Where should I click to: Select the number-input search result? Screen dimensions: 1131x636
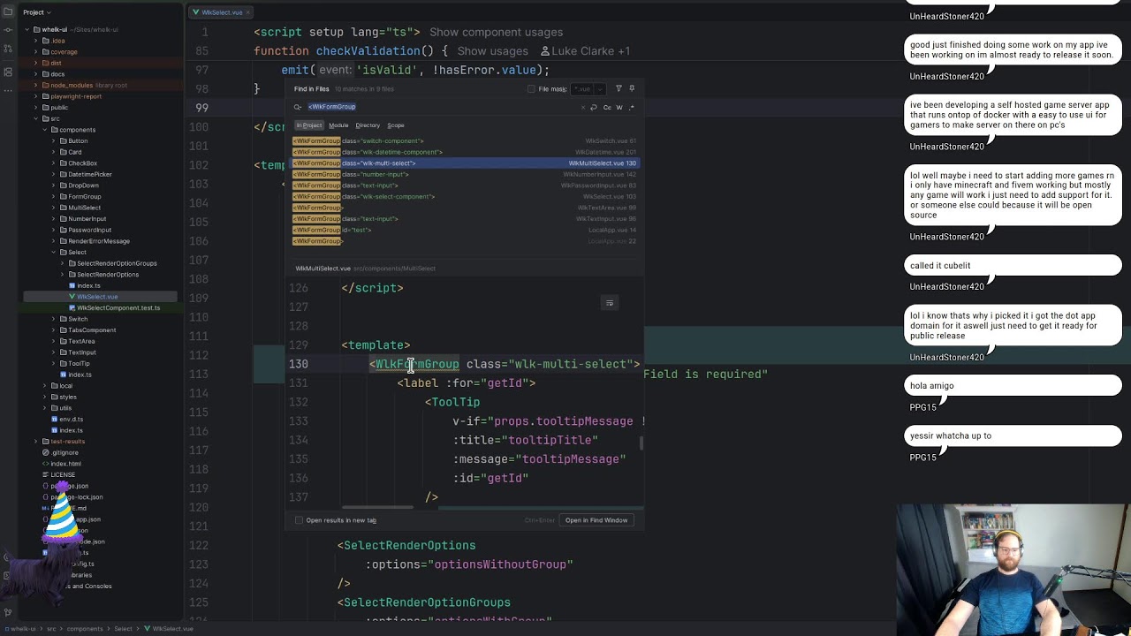click(465, 175)
